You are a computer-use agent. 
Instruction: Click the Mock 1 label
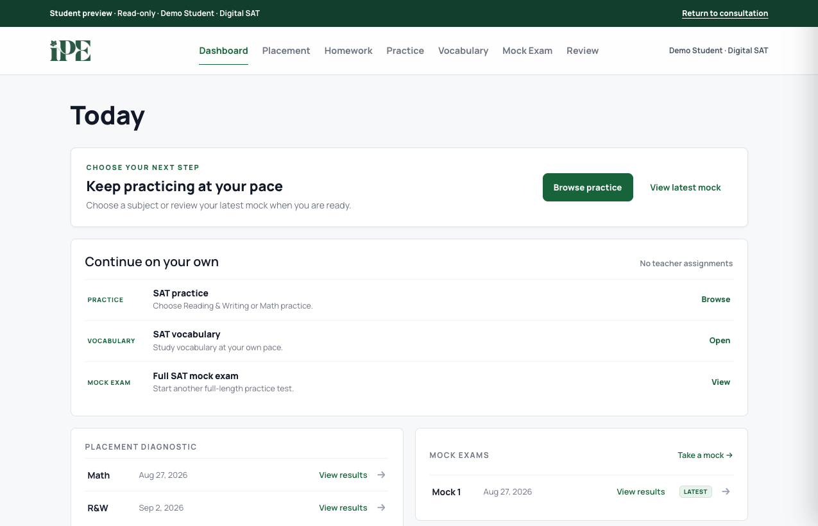pyautogui.click(x=447, y=492)
